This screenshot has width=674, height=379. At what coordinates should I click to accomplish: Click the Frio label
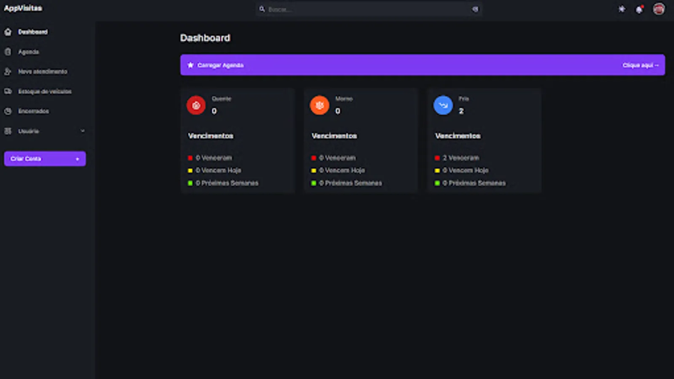(x=464, y=99)
